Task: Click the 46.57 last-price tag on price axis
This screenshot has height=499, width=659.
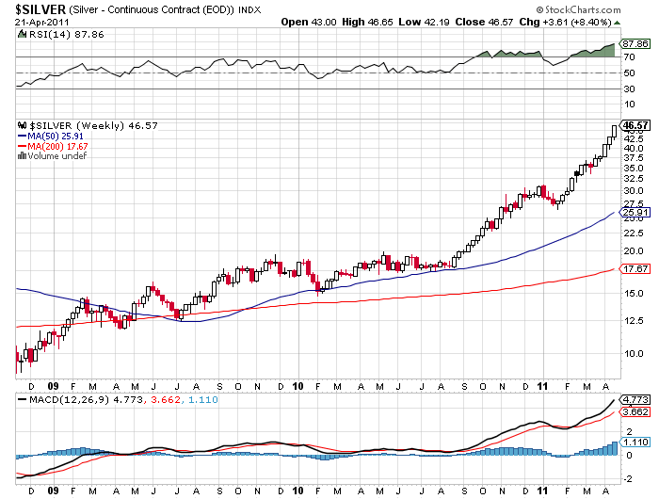Action: coord(635,125)
